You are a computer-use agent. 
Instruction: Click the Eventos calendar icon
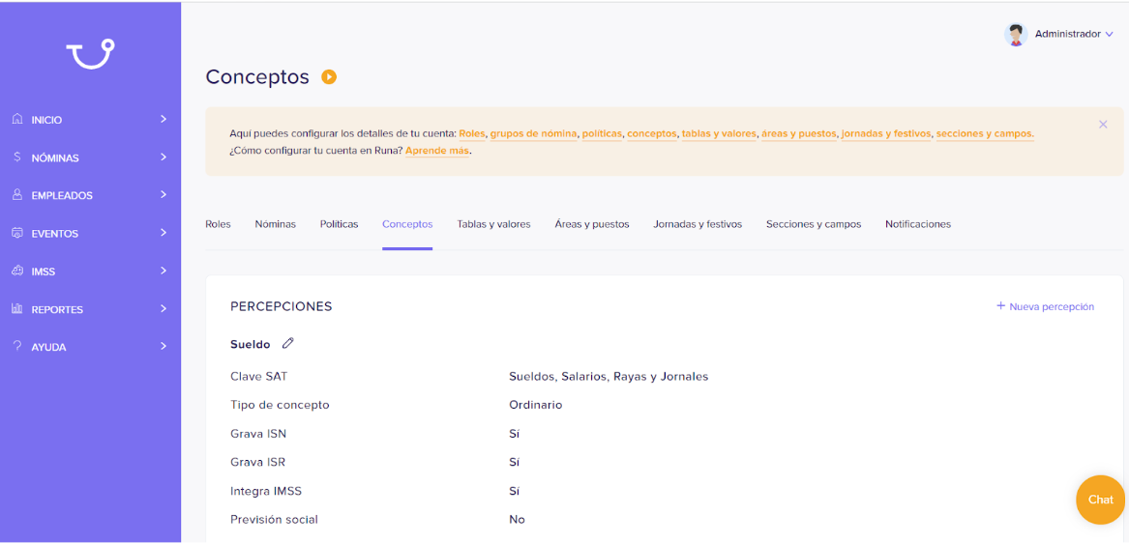pos(18,233)
